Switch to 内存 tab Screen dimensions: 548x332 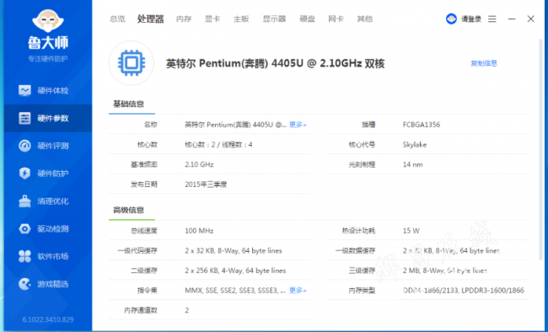184,19
